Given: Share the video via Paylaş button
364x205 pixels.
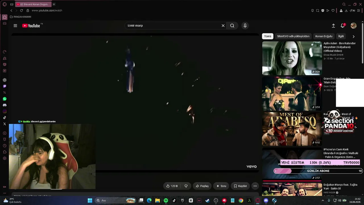Looking at the screenshot, I should point(202,186).
